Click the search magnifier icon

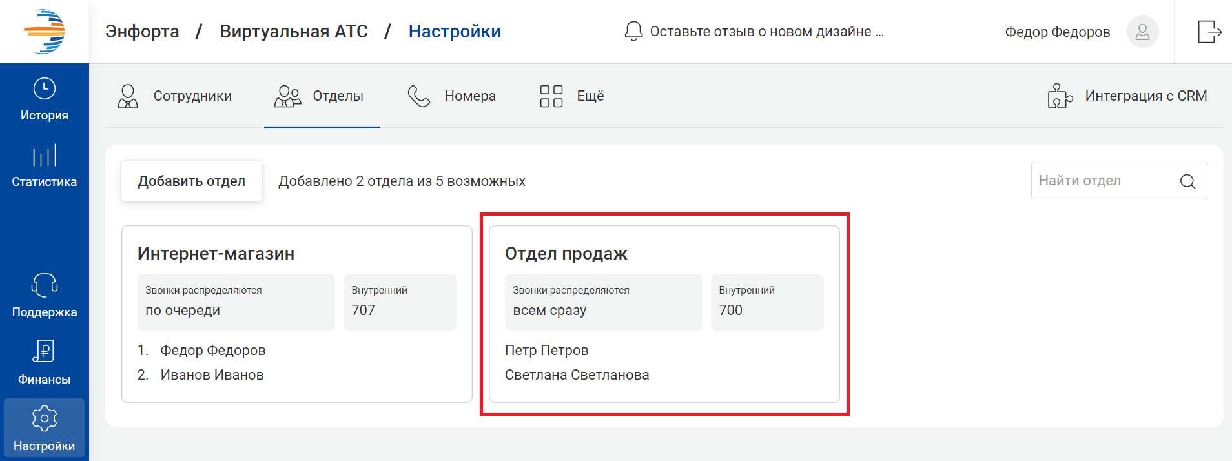point(1187,181)
